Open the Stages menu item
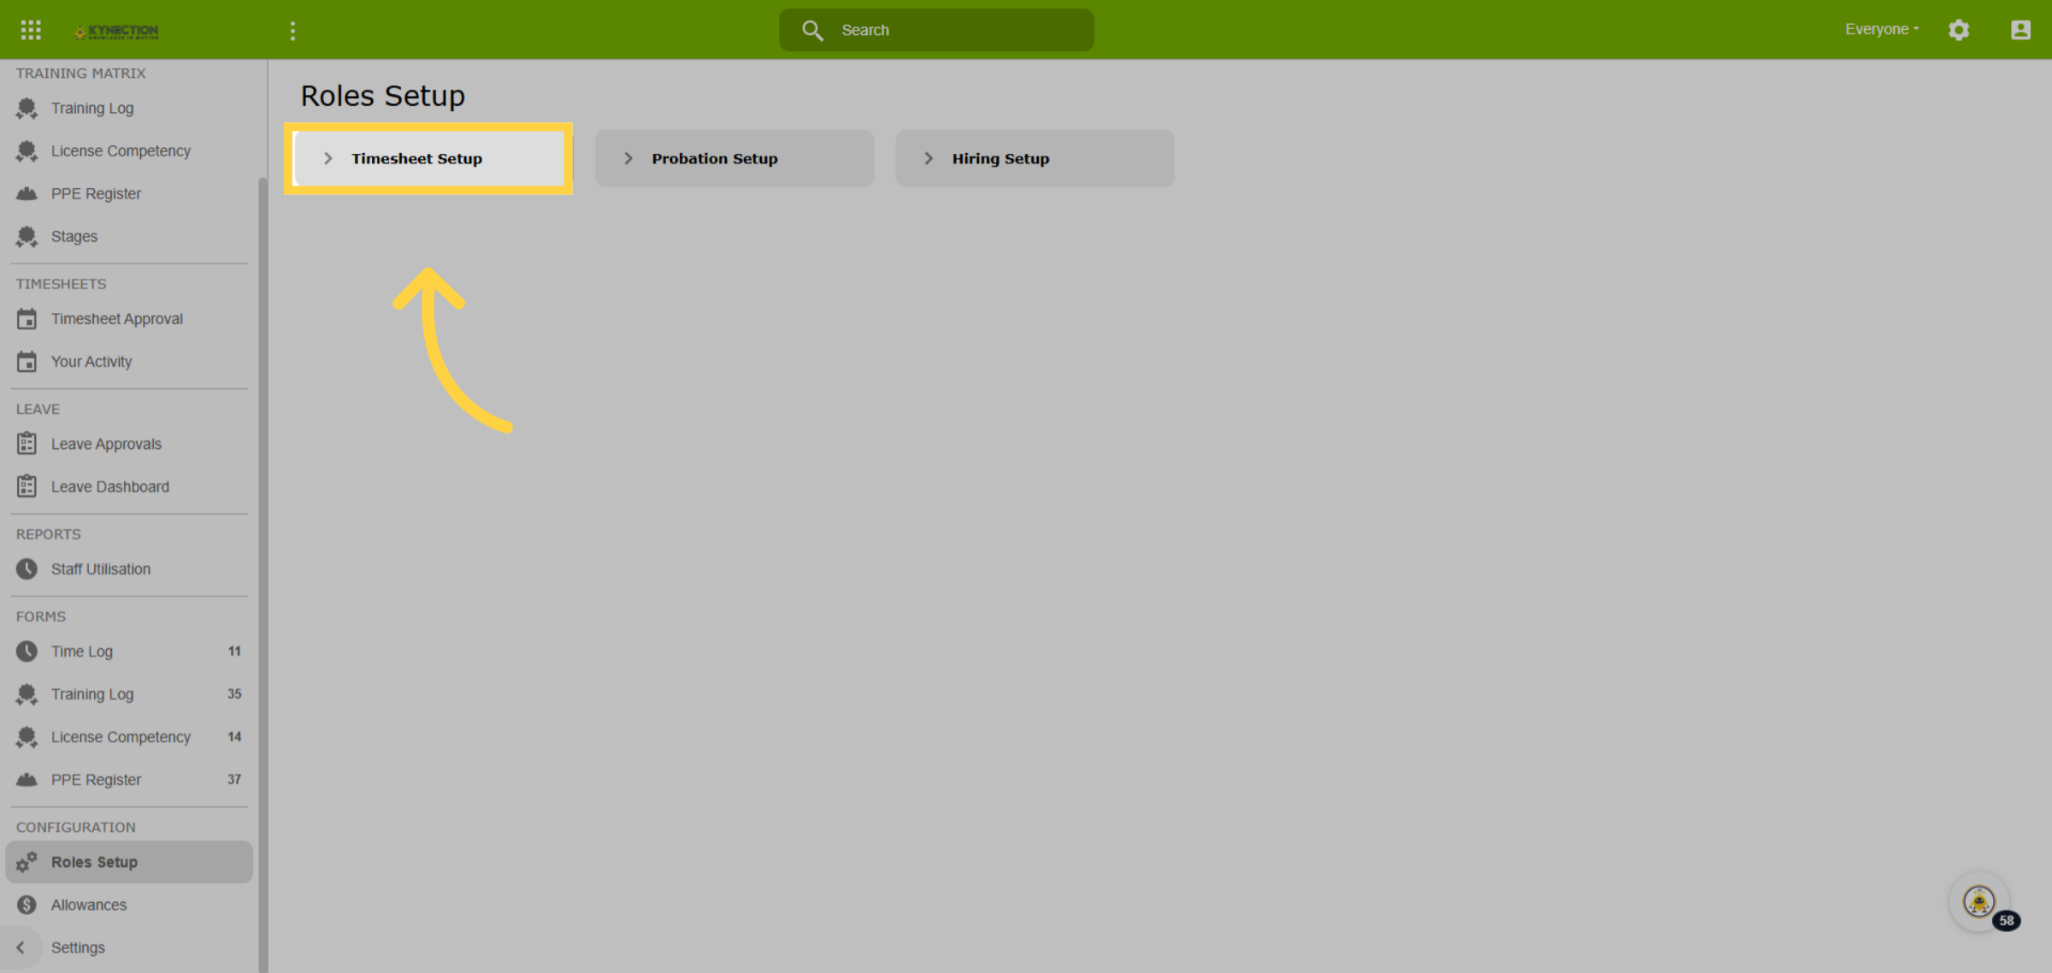Viewport: 2052px width, 973px height. pyautogui.click(x=128, y=237)
